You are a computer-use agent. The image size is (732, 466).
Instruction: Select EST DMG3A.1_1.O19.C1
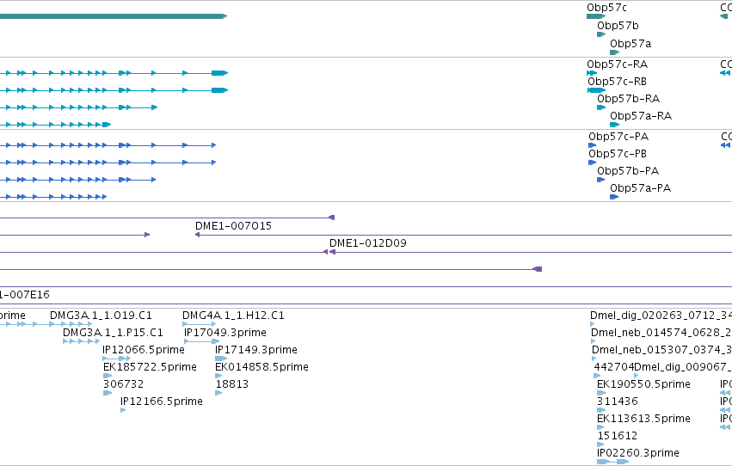click(x=71, y=324)
